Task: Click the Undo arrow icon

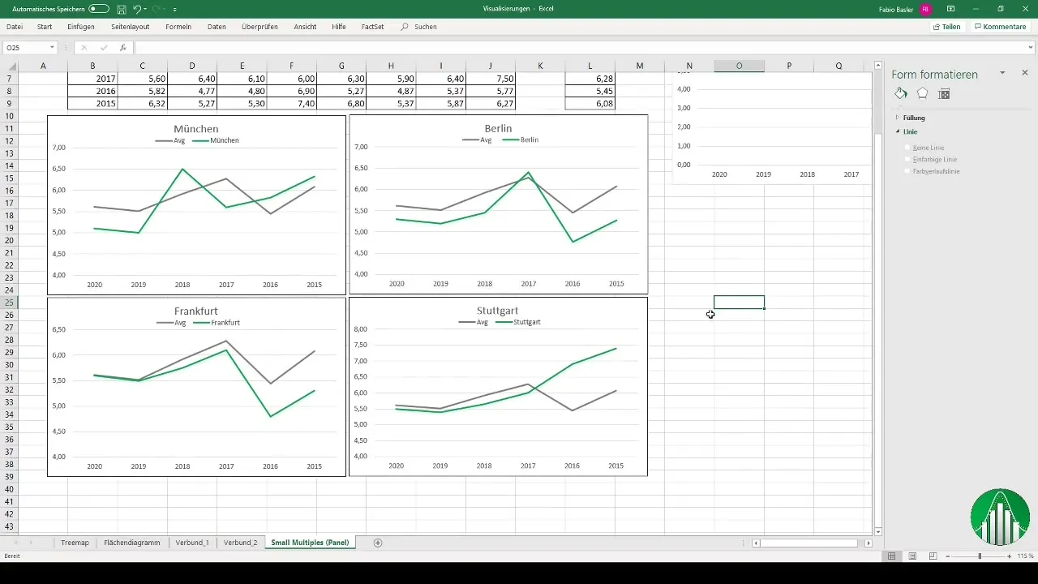Action: tap(137, 9)
